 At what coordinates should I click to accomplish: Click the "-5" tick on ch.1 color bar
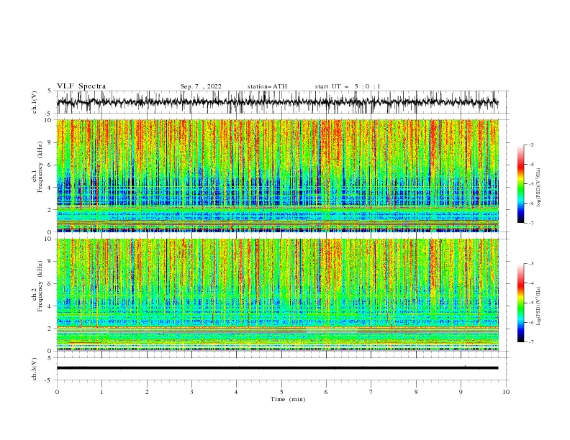click(531, 184)
